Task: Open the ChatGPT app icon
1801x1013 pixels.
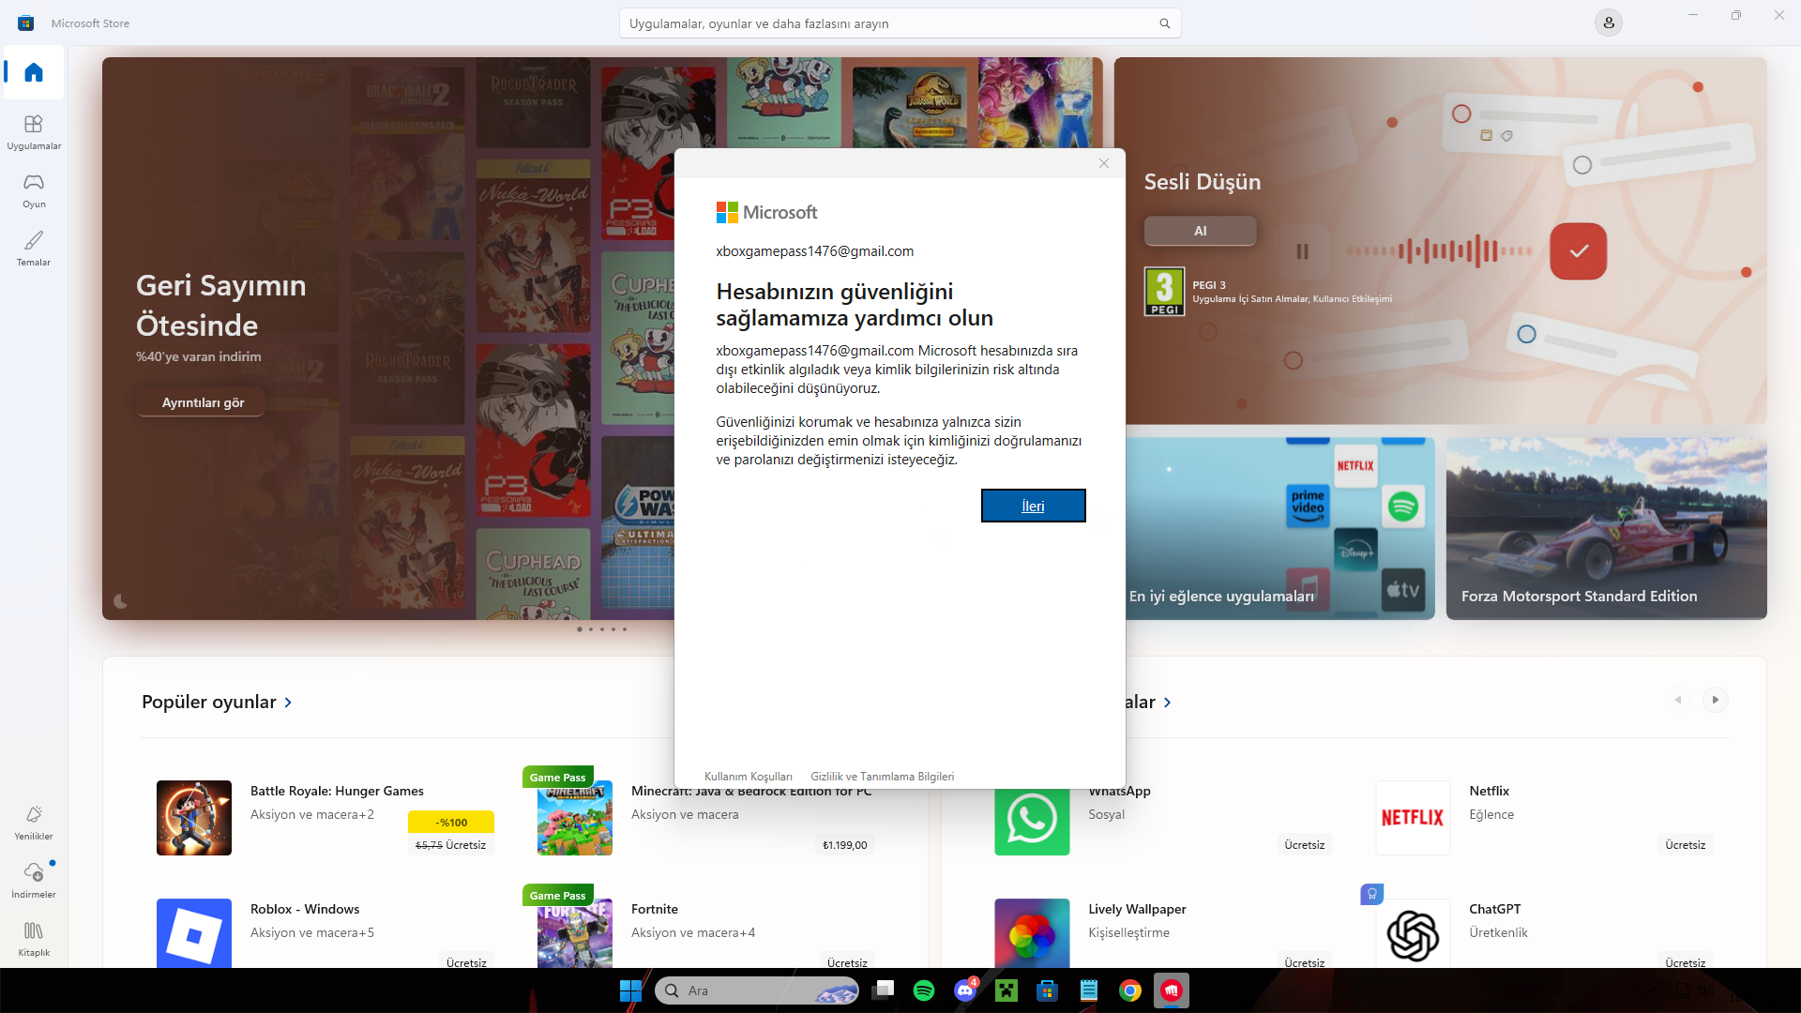Action: [x=1413, y=933]
